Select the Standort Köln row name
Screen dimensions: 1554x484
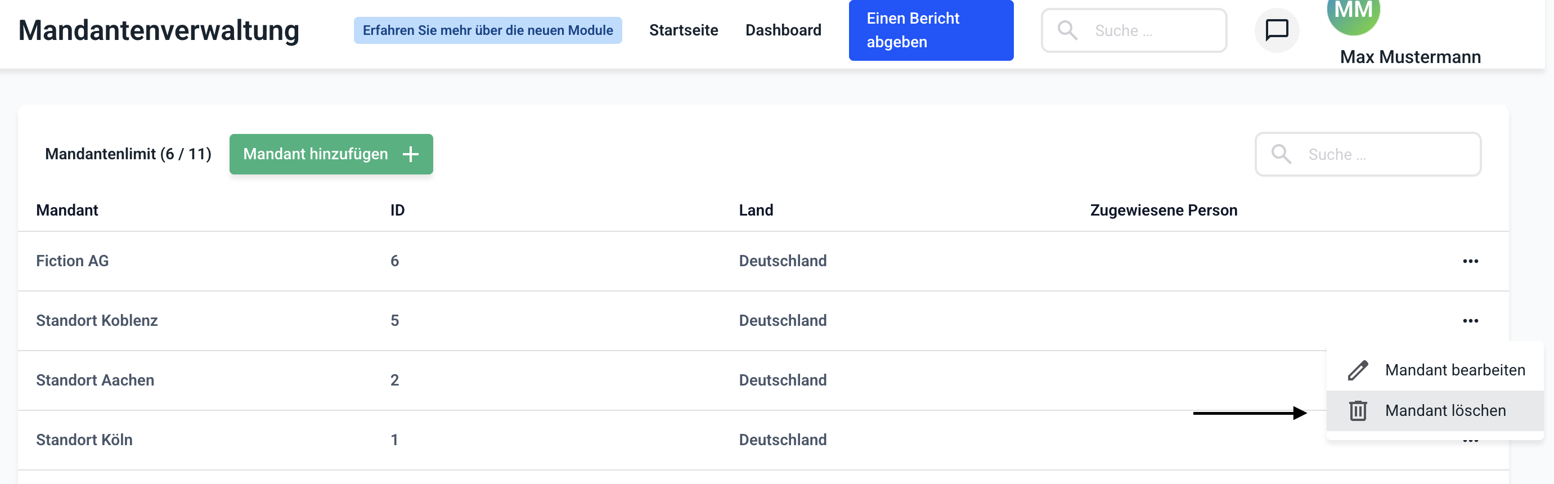click(x=84, y=440)
